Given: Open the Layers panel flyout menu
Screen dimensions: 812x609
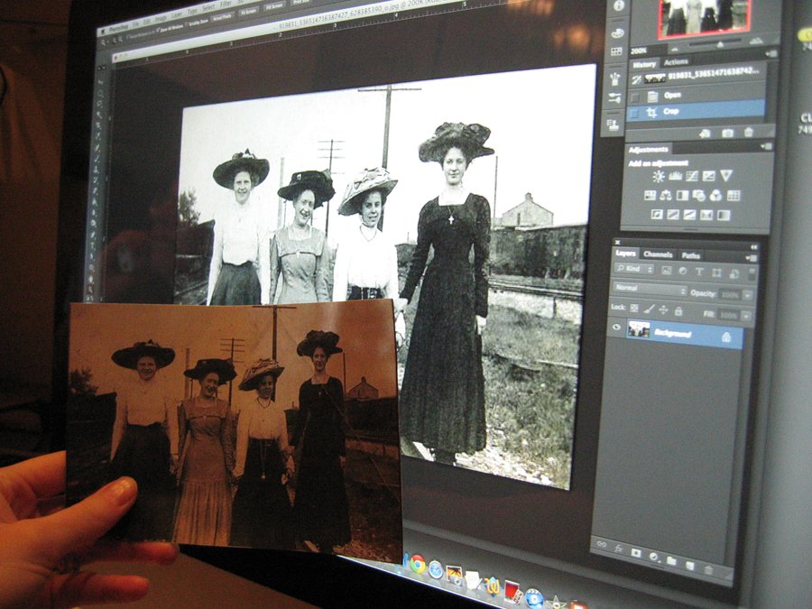Looking at the screenshot, I should (x=751, y=258).
